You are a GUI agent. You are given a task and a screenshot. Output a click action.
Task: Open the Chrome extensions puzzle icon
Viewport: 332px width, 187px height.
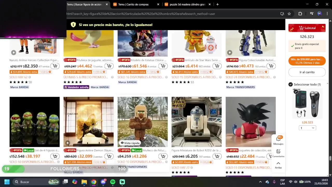[300, 14]
